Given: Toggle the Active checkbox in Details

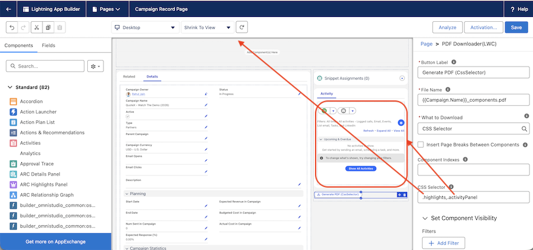Looking at the screenshot, I should pyautogui.click(x=128, y=116).
